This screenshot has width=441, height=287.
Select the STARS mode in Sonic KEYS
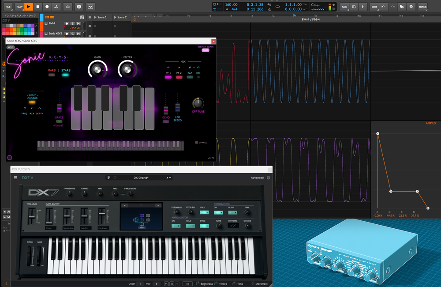tap(66, 75)
